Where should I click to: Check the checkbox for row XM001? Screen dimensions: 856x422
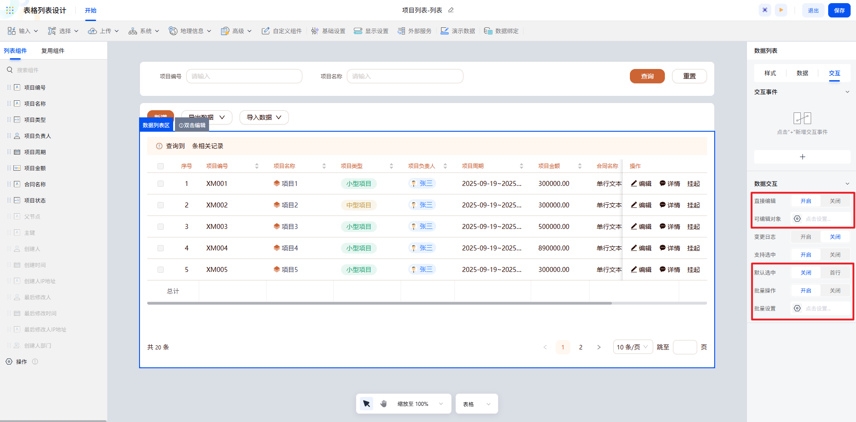pyautogui.click(x=161, y=184)
